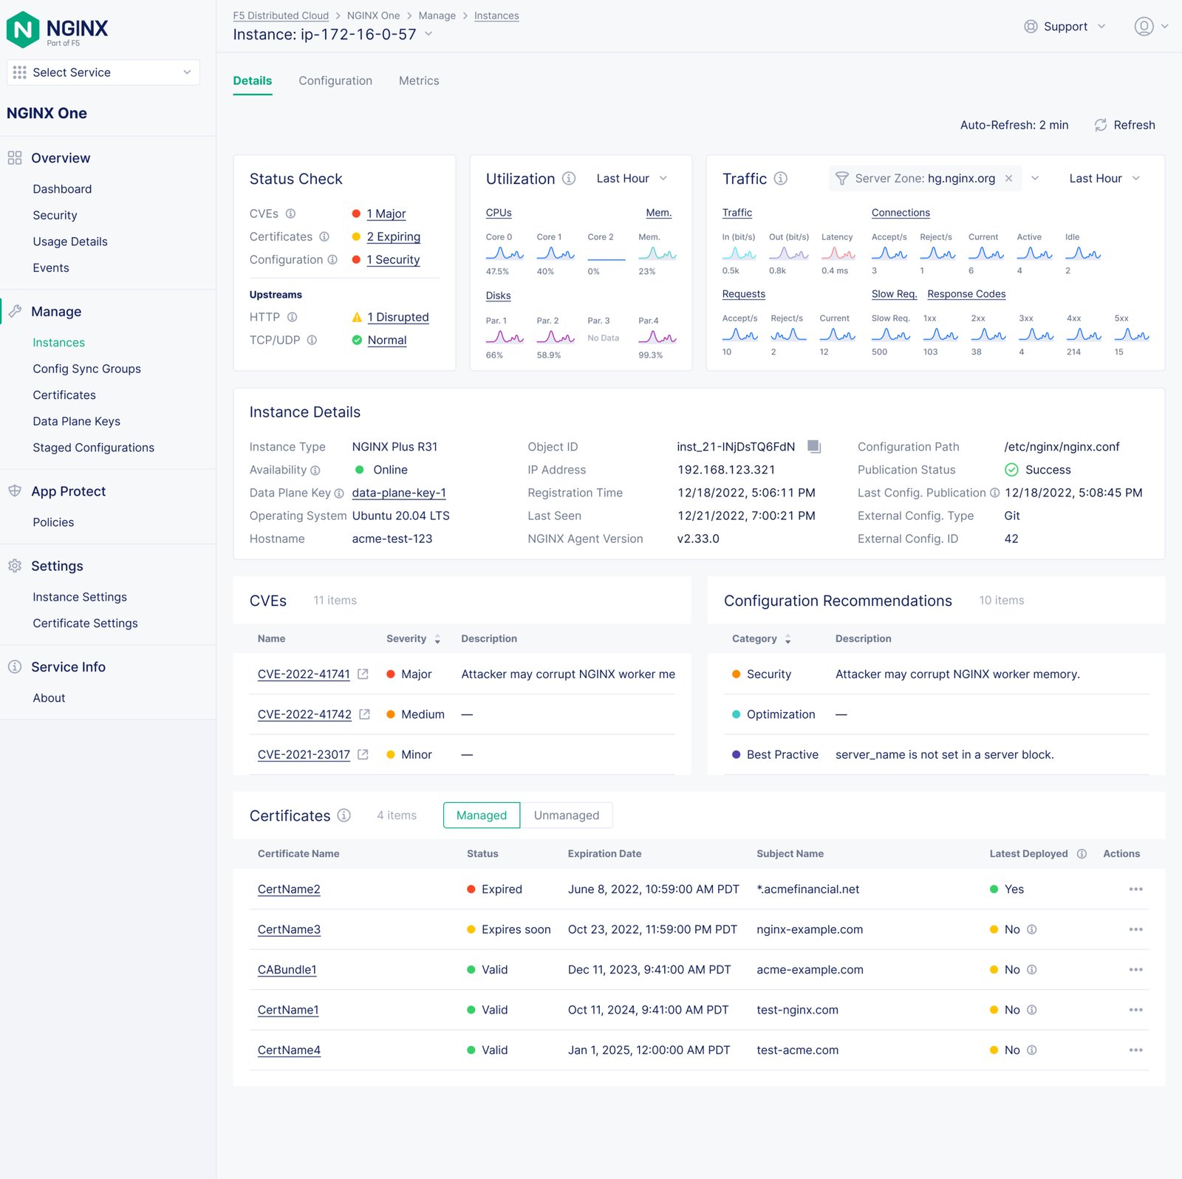Click the Utilization info icon
Screen dimensions: 1182x1179
[x=568, y=179]
